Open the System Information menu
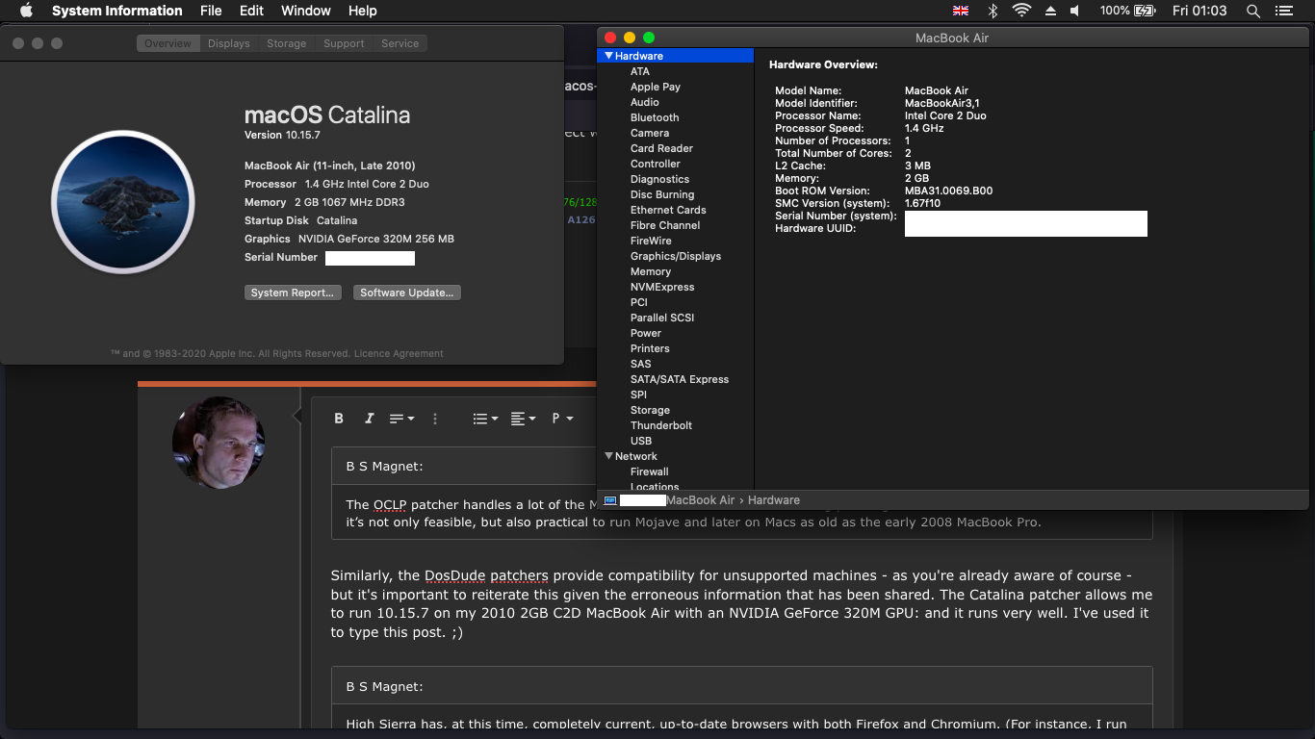This screenshot has height=739, width=1315. [117, 11]
